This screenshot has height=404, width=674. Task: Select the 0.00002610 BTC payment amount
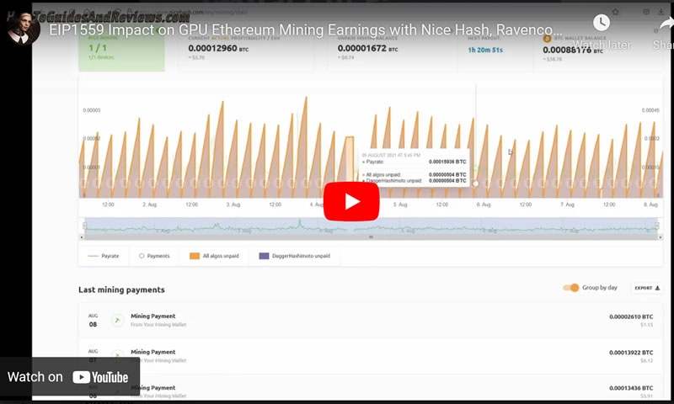click(630, 316)
